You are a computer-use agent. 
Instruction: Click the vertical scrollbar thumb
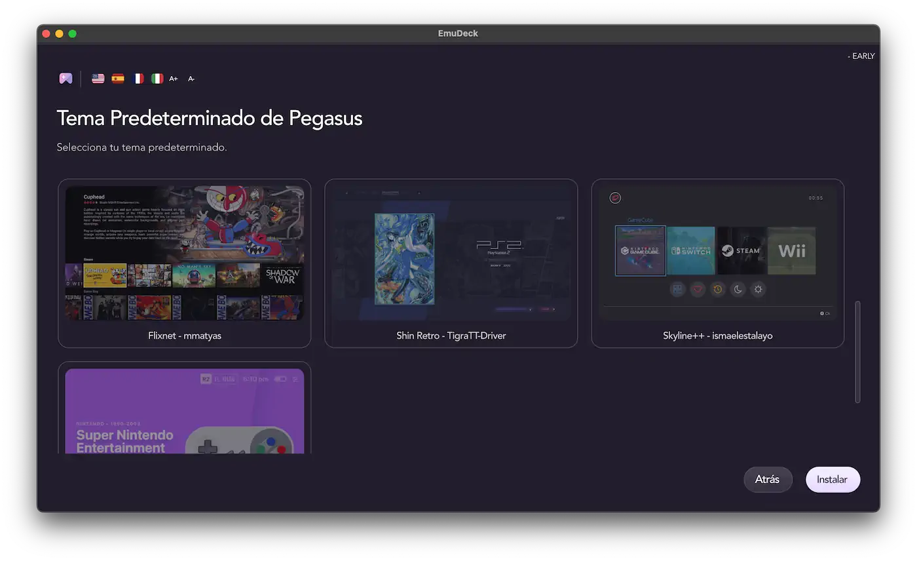tap(857, 352)
